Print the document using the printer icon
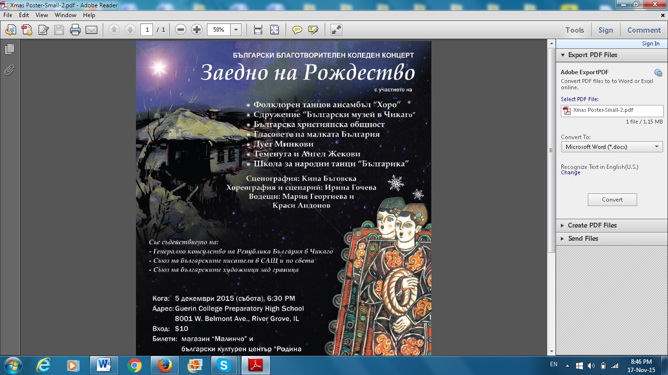The height and width of the screenshot is (375, 668). pyautogui.click(x=75, y=30)
